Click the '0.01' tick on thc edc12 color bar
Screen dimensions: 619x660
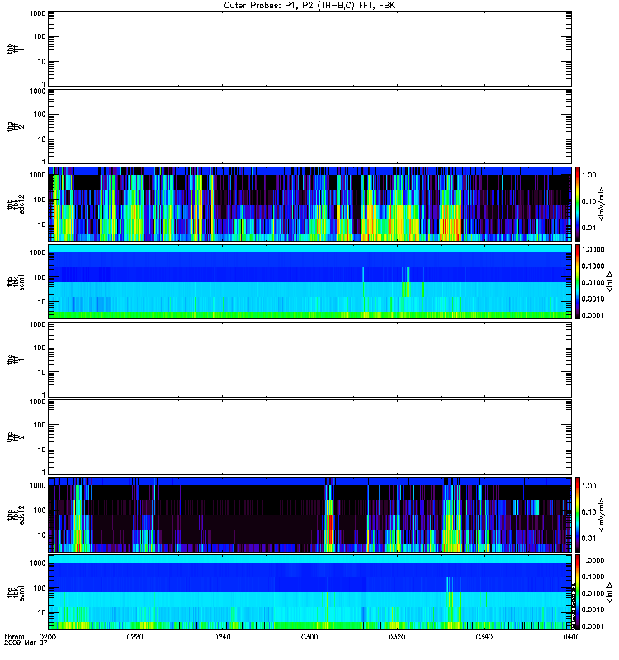tap(588, 539)
